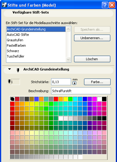The width and height of the screenshot is (117, 162).
Task: Select Schwarz pen set
Action: [x=36, y=51]
